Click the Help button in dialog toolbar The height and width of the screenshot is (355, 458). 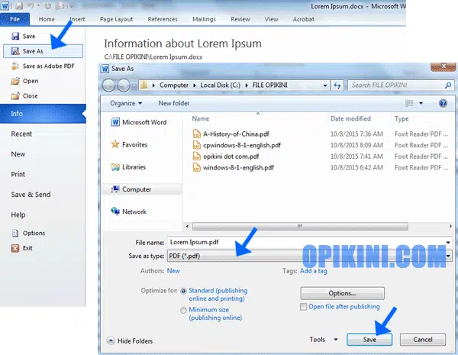pyautogui.click(x=443, y=102)
